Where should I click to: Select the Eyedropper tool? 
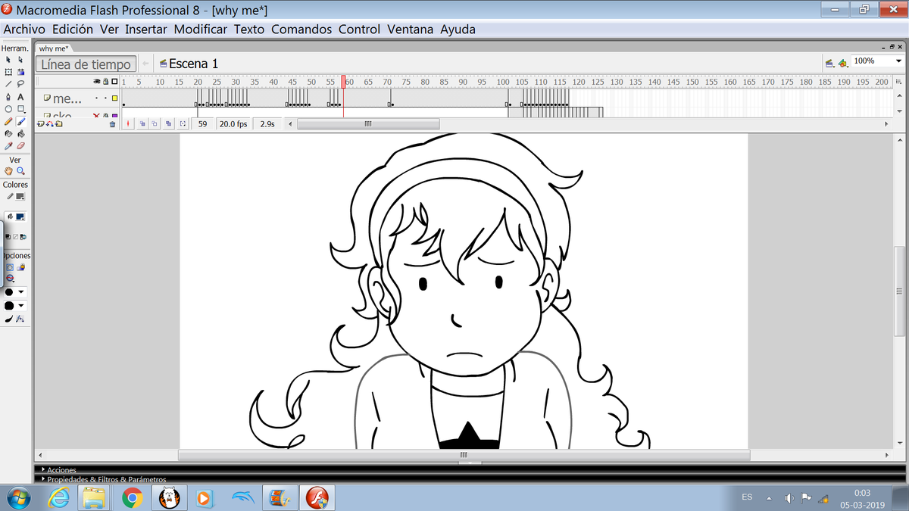click(8, 146)
